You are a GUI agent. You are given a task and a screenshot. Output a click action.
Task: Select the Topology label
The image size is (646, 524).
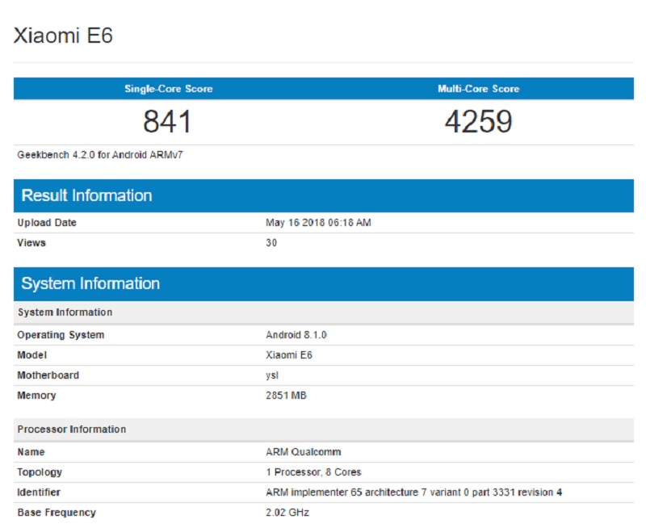40,472
